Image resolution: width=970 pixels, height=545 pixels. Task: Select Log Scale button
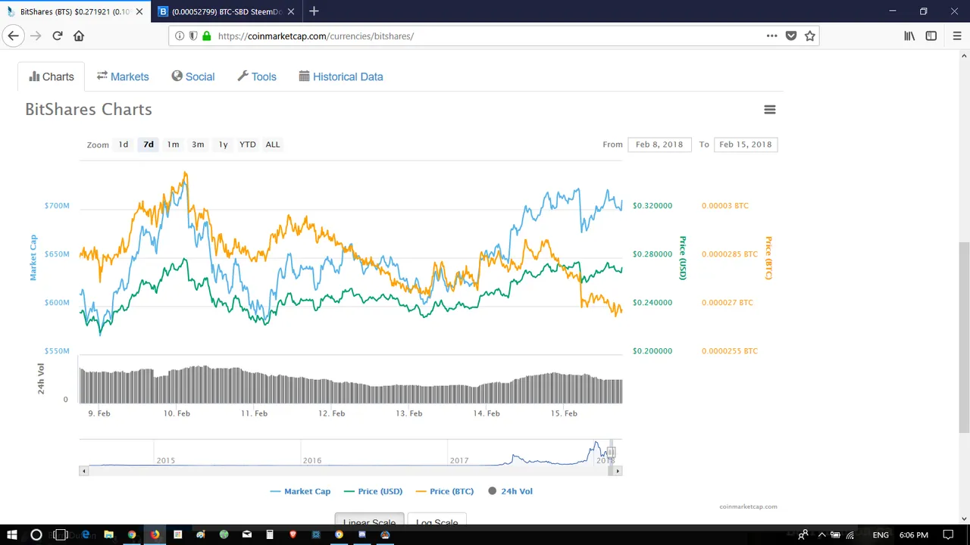coord(437,522)
